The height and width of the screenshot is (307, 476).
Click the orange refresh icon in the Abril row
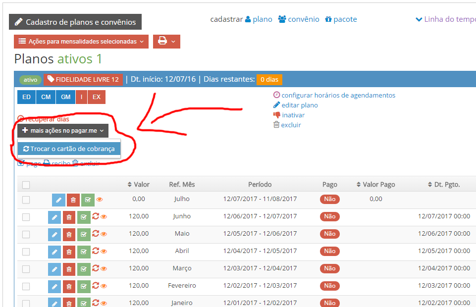pyautogui.click(x=96, y=251)
